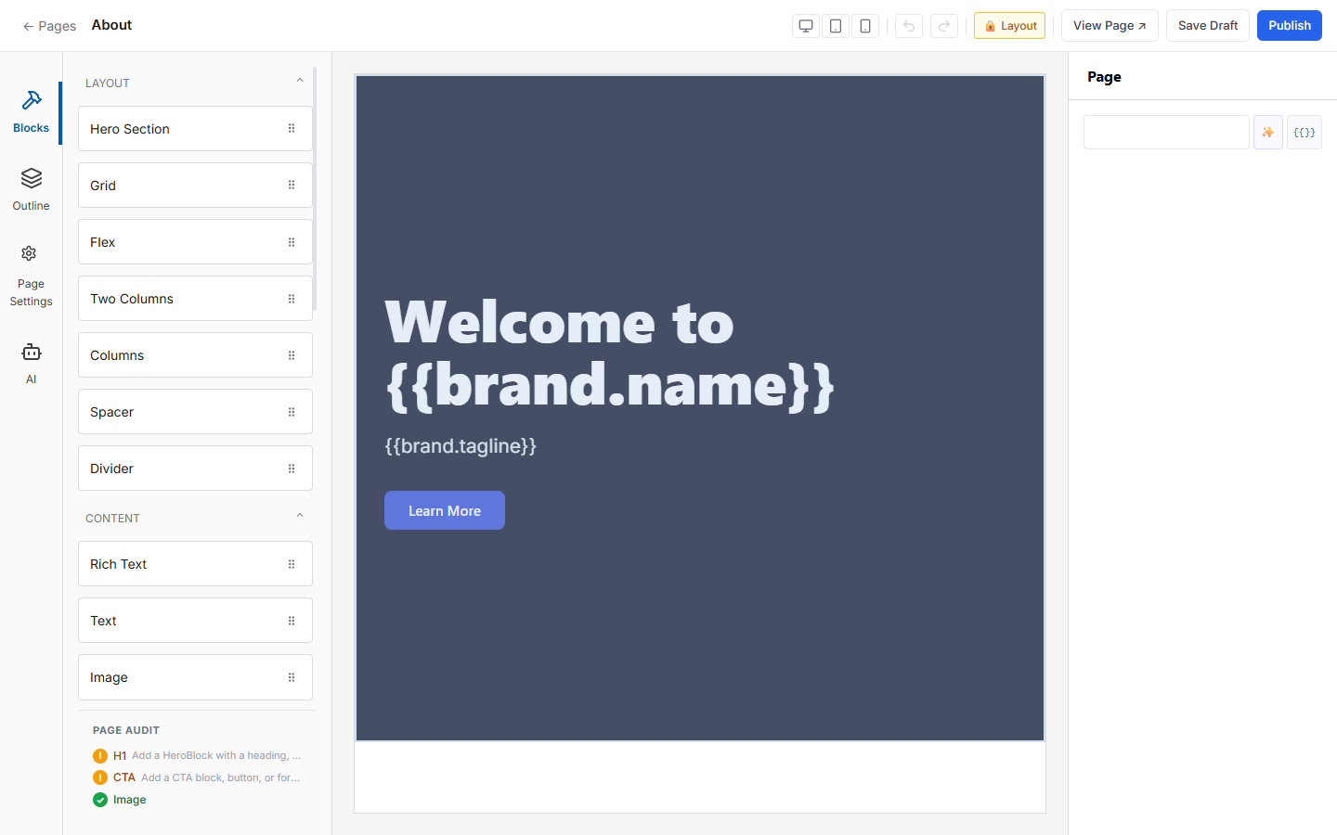Image resolution: width=1337 pixels, height=835 pixels.
Task: Select the Welcome to hero heading
Action: tap(609, 353)
